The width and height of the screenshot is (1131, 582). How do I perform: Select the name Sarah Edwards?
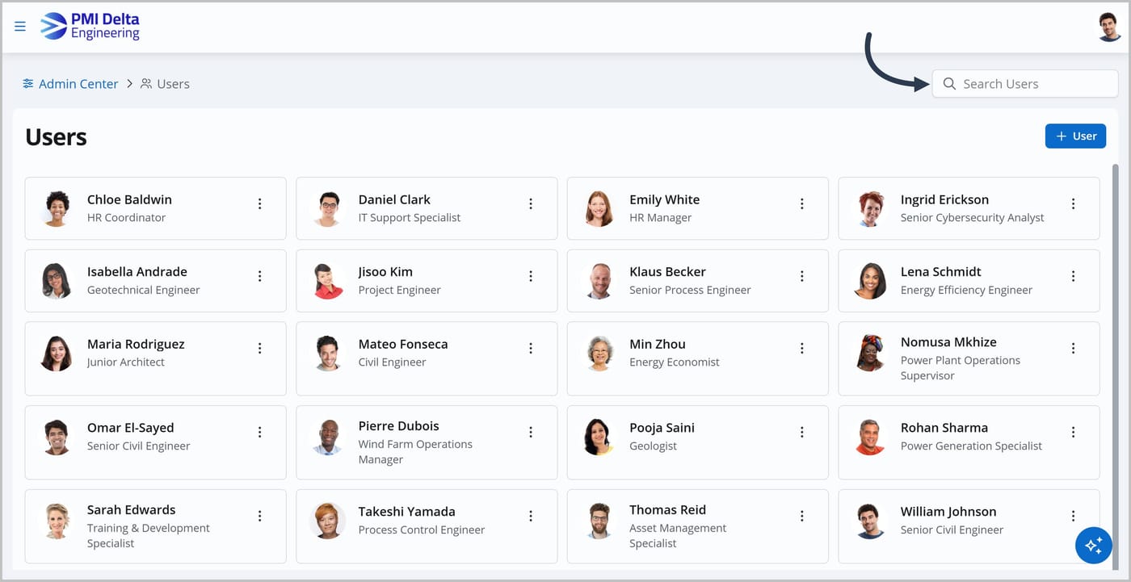132,510
